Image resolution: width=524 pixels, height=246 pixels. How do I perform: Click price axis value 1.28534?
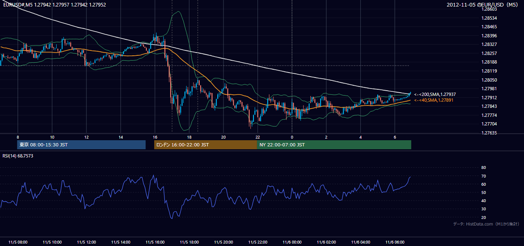[x=489, y=18]
